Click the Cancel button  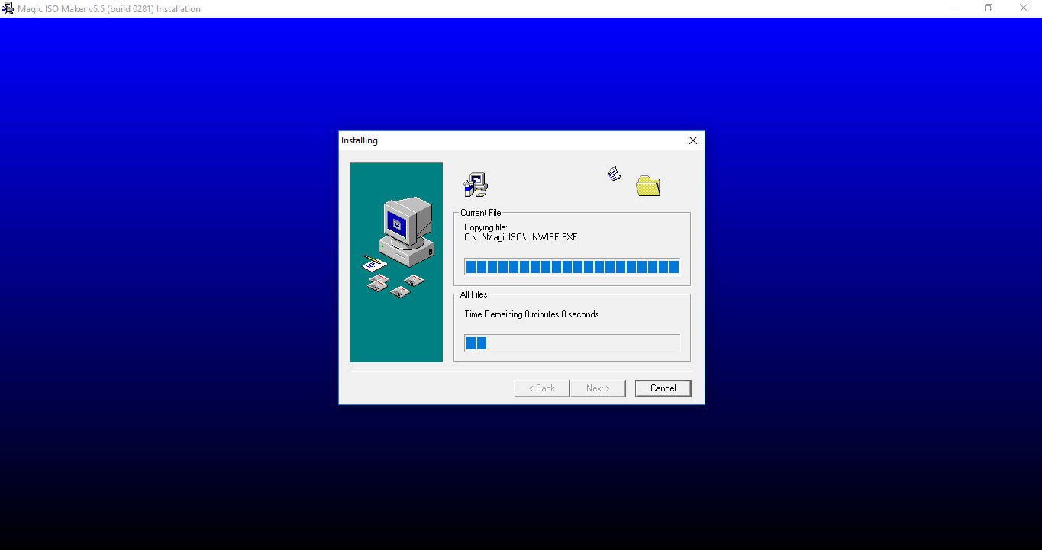663,388
